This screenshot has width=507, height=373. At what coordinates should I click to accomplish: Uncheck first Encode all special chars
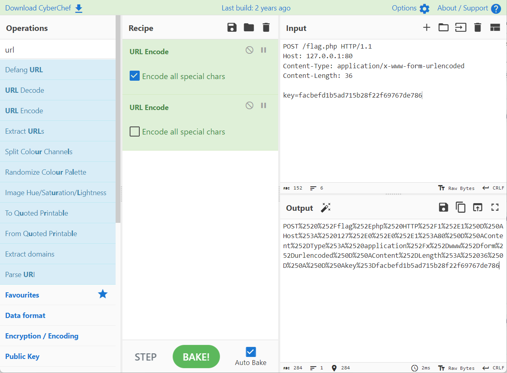pos(135,76)
